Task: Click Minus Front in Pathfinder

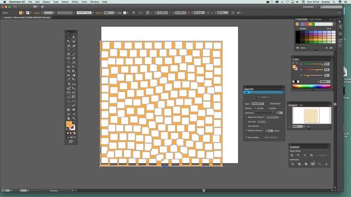Action: click(x=298, y=155)
